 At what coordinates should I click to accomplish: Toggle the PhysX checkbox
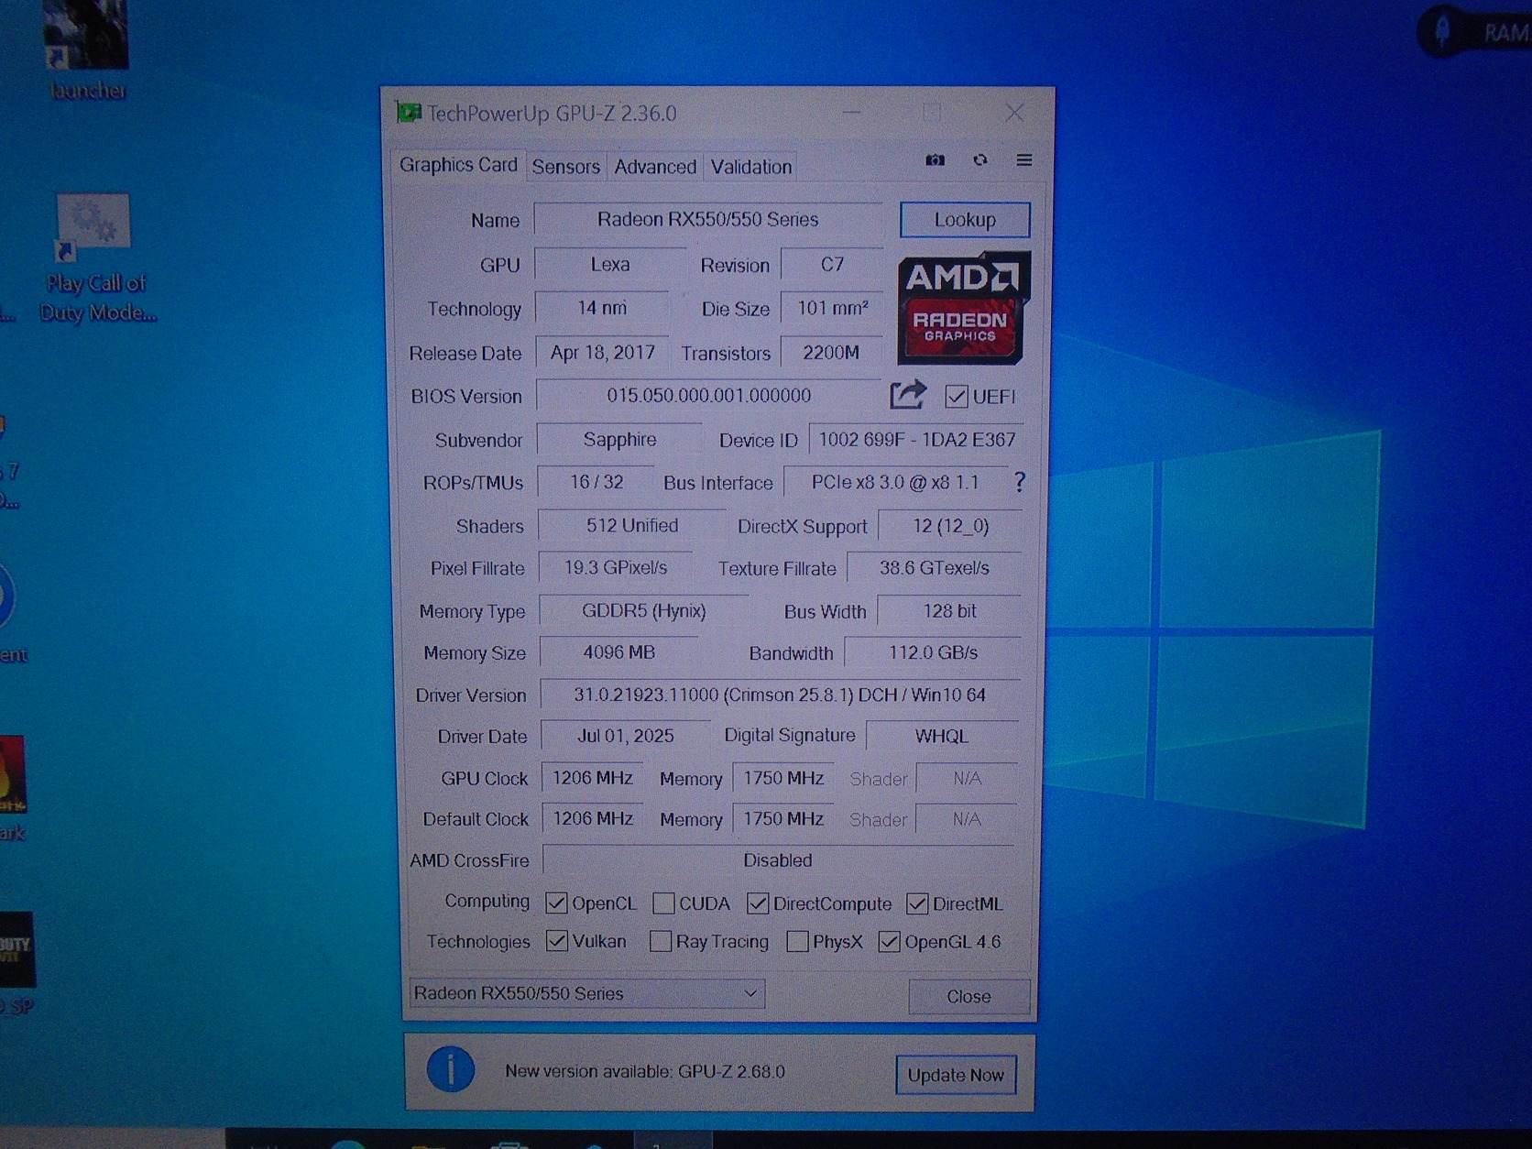(x=797, y=941)
